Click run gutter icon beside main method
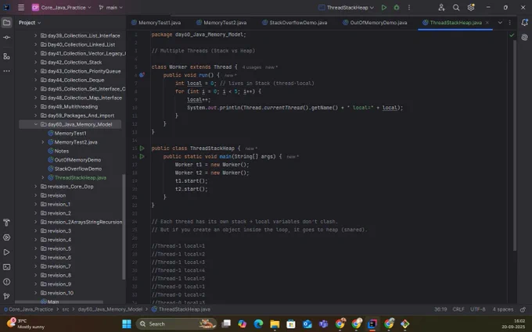The image size is (532, 332). pos(142,156)
